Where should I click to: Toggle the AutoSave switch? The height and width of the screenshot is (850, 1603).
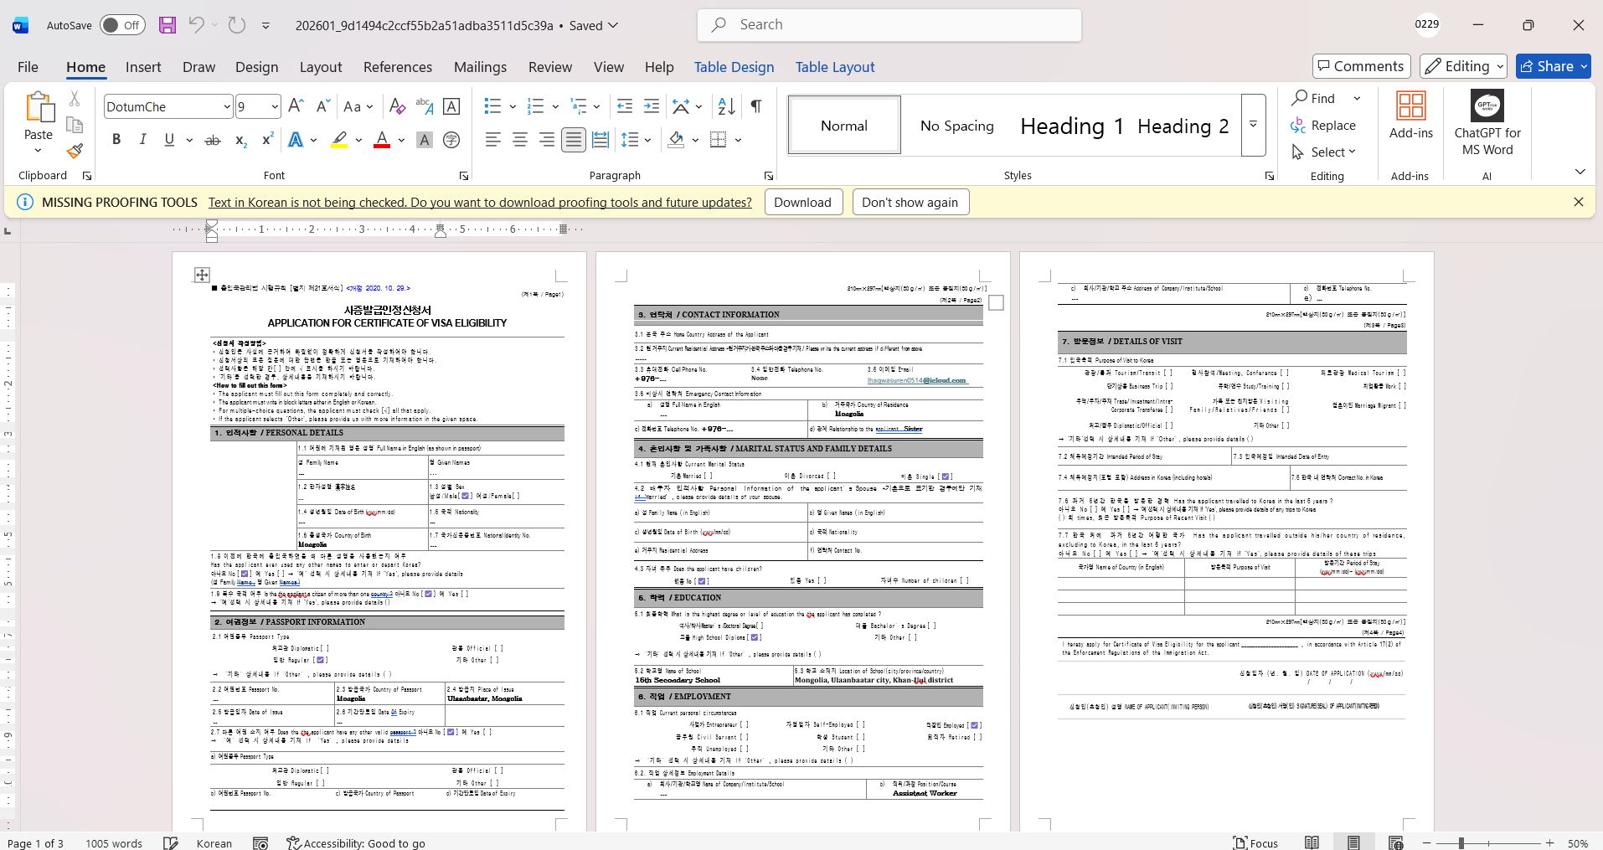click(122, 25)
